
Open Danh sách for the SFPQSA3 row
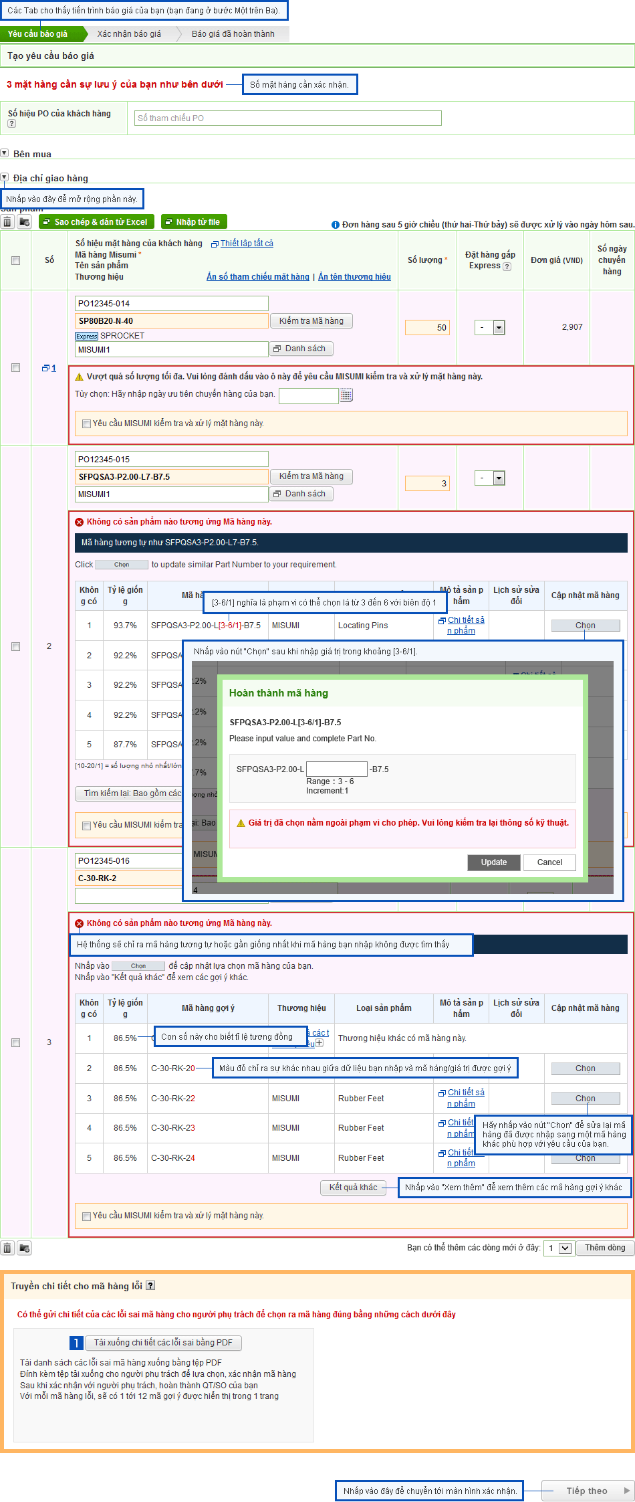(x=301, y=494)
